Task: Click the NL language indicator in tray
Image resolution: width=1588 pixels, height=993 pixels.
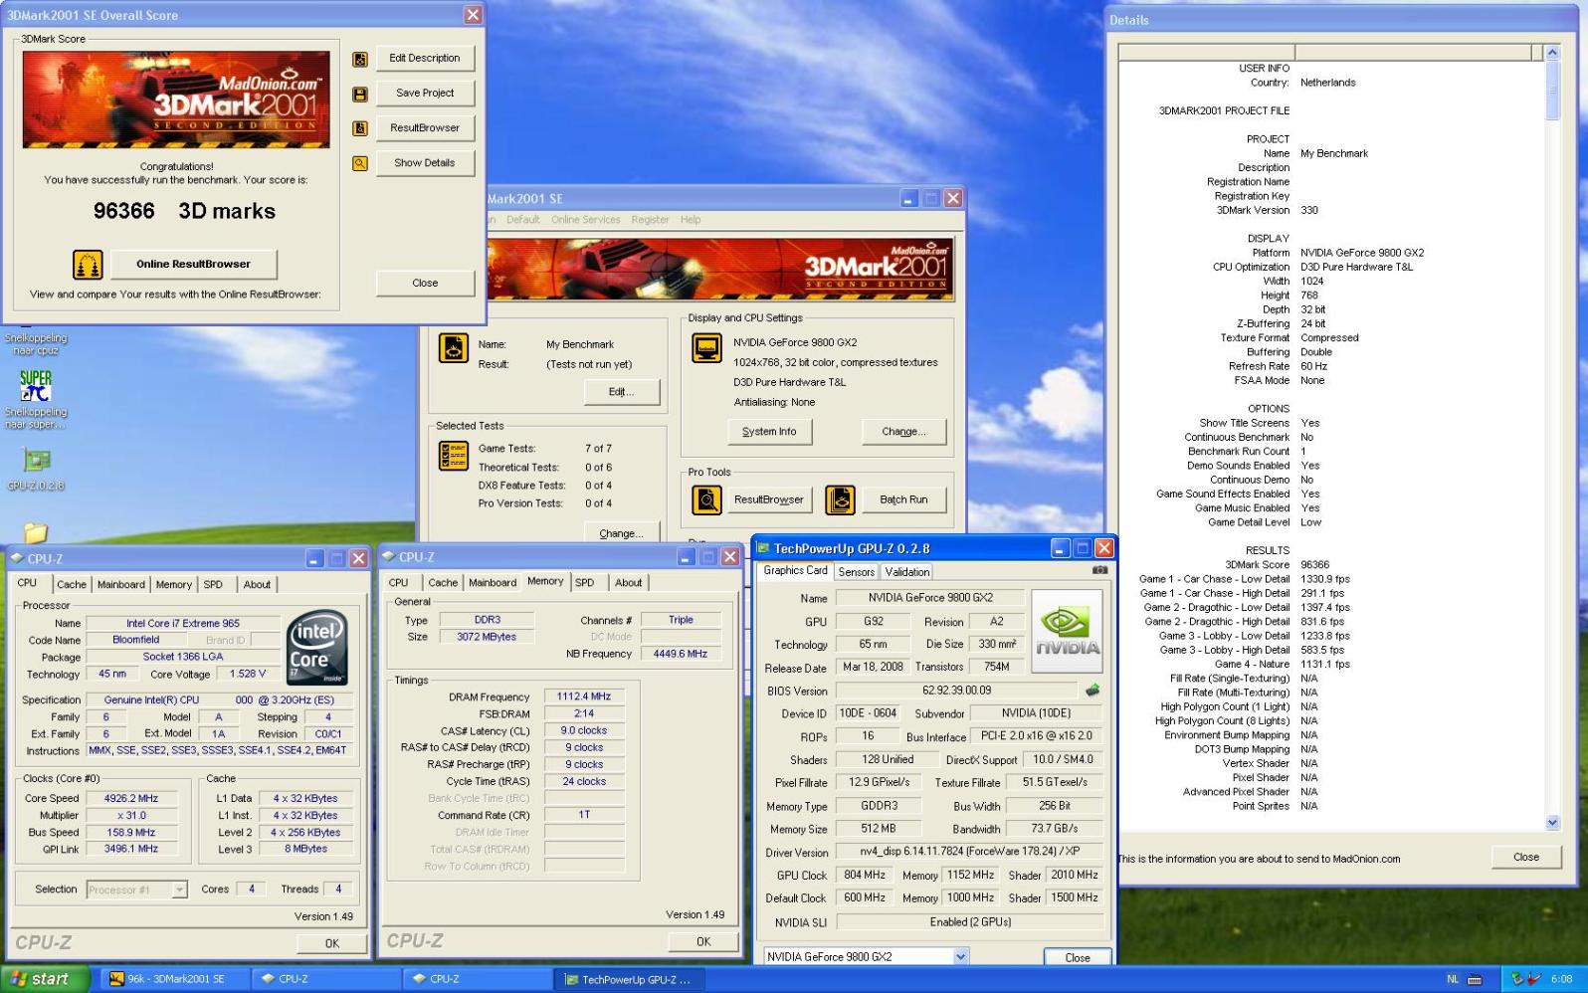Action: [x=1453, y=980]
